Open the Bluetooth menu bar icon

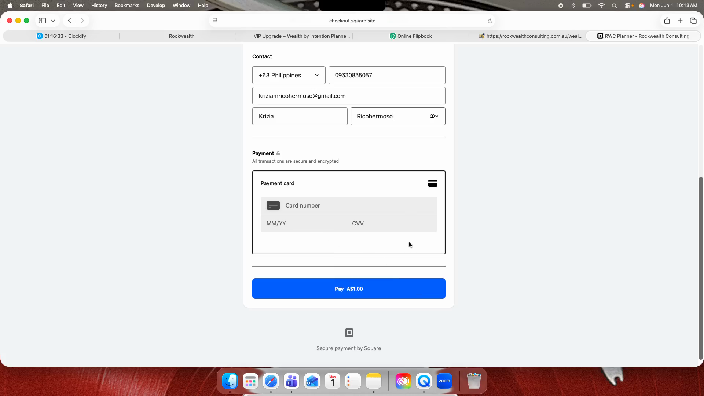[573, 5]
